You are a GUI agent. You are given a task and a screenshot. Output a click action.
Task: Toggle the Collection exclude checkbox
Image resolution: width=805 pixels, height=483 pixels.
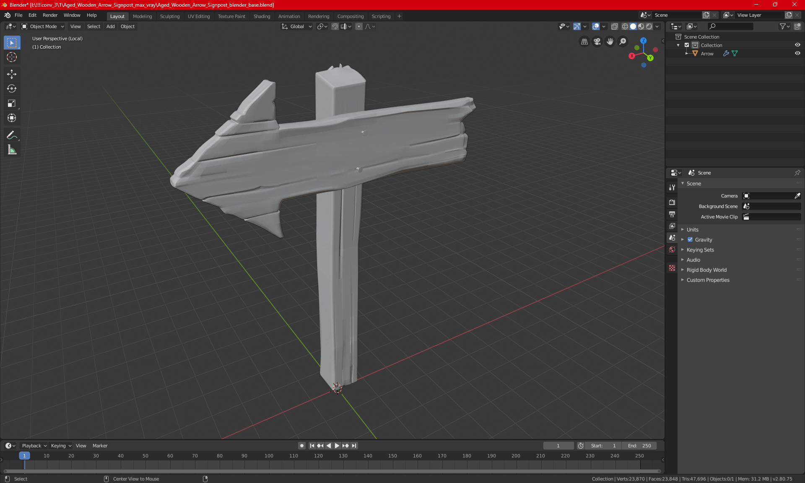(x=687, y=45)
